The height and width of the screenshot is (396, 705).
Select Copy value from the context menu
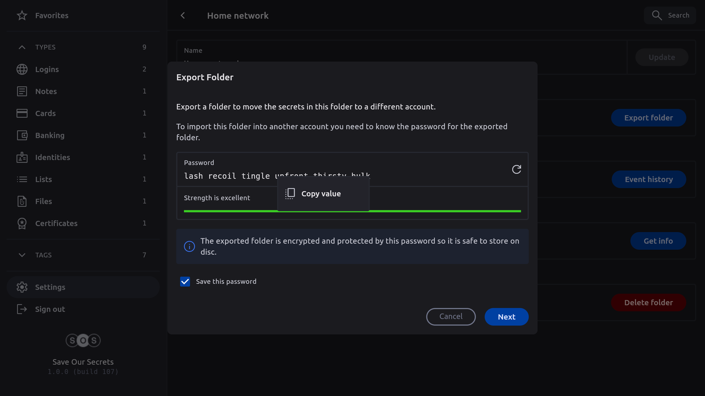[x=321, y=194]
